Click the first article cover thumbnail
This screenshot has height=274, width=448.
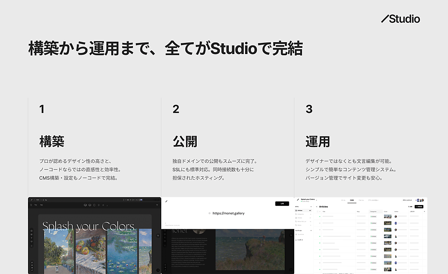[x=388, y=216]
